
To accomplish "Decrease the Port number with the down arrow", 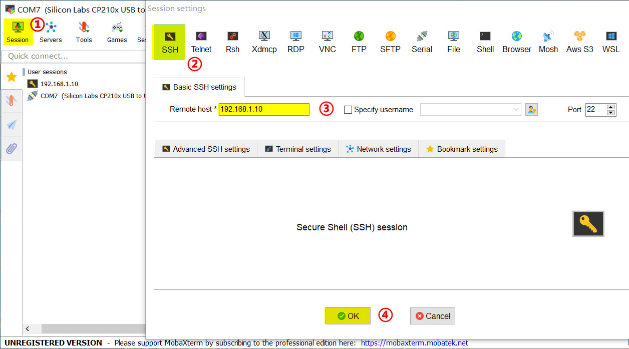I will click(610, 113).
